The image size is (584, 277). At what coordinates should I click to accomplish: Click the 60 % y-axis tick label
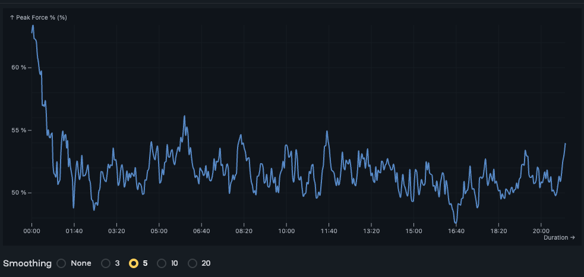pyautogui.click(x=20, y=68)
